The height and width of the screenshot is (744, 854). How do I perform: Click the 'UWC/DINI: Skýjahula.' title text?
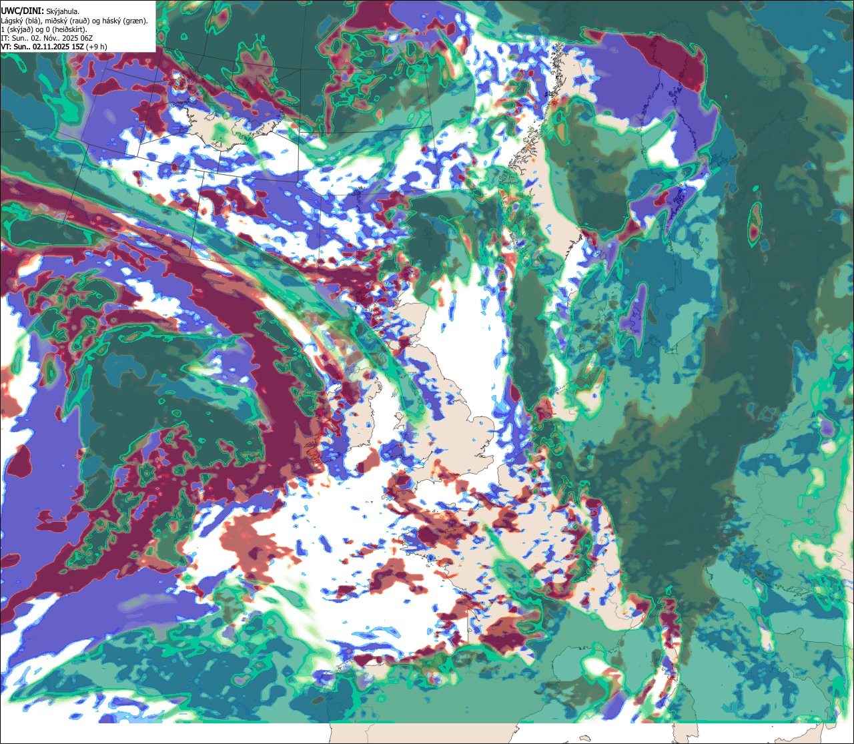coord(40,11)
